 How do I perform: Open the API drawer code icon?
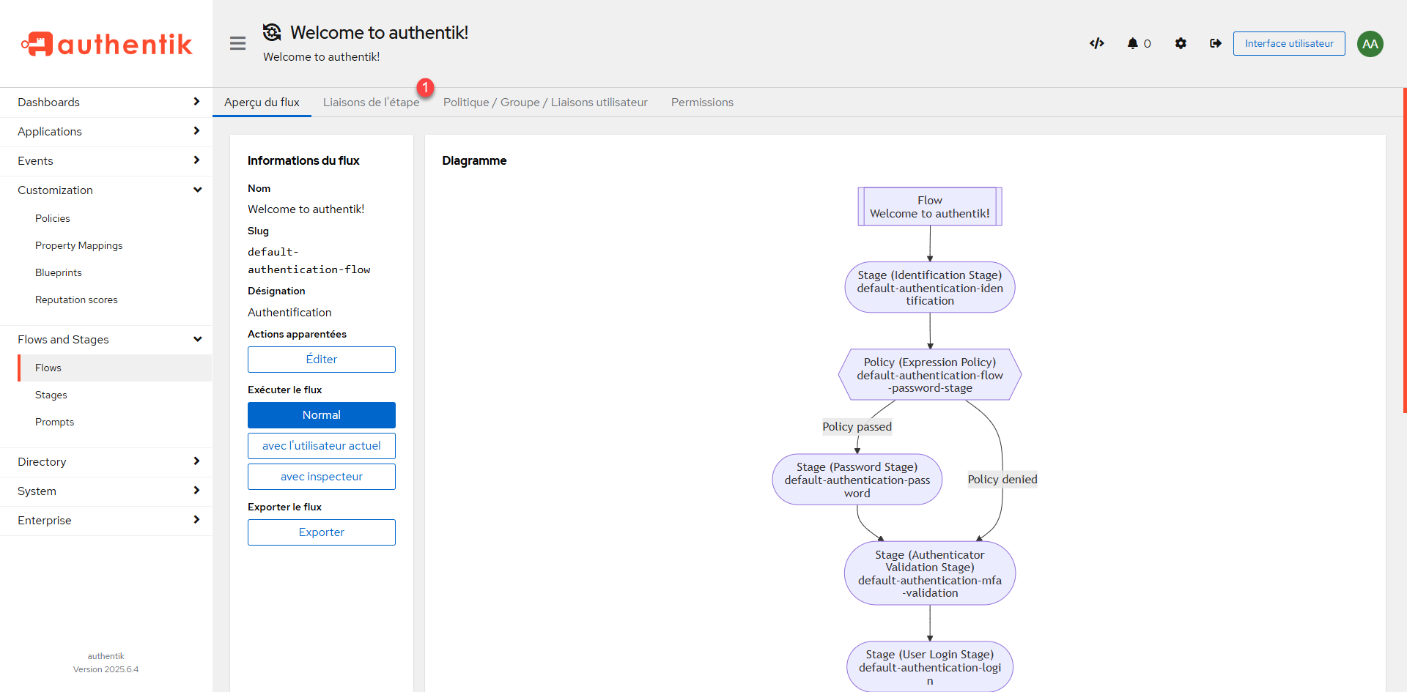pos(1096,43)
